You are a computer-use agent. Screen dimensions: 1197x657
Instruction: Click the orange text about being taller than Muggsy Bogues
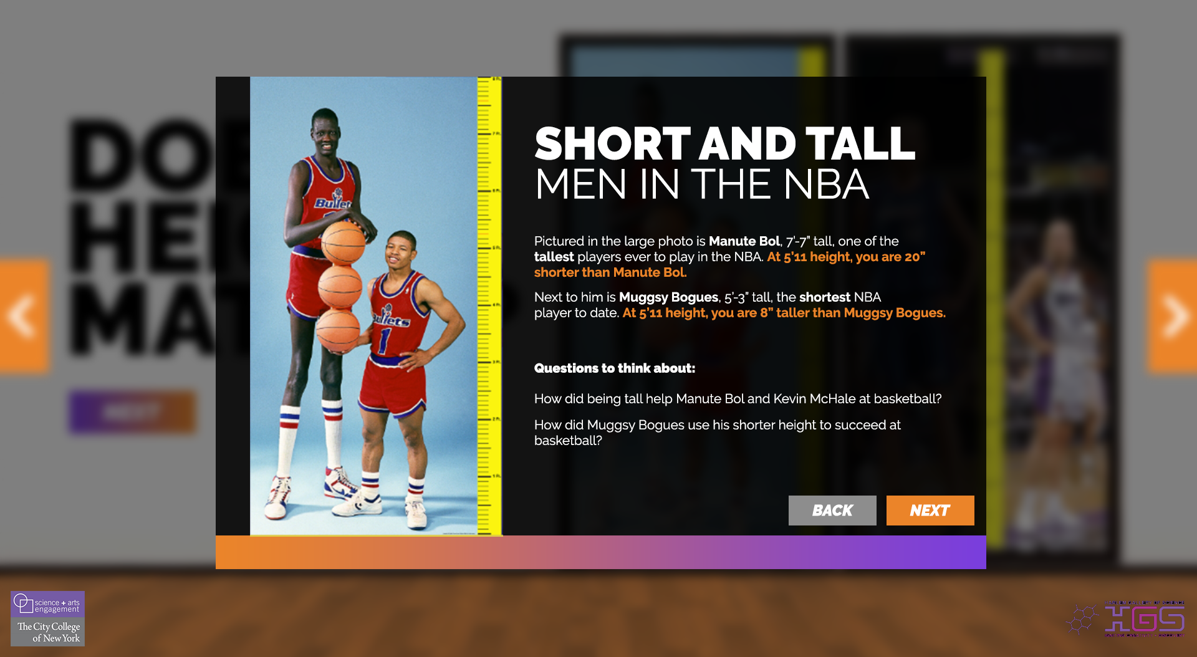tap(784, 313)
